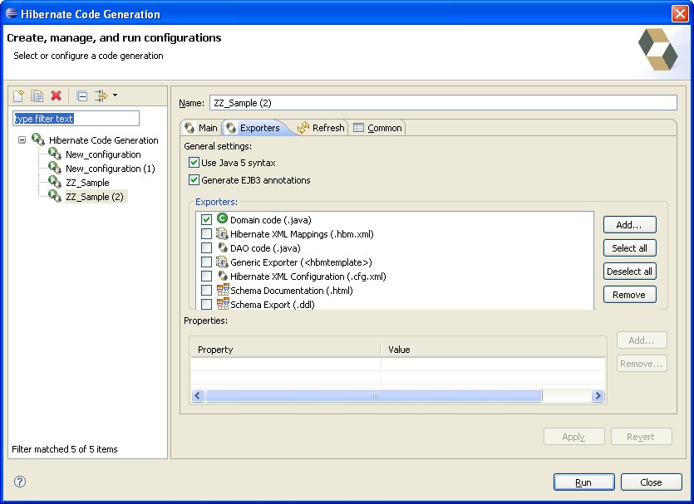Select the ZZ_Sample configuration icon in tree
Screen dimensions: 694x504
pos(55,182)
